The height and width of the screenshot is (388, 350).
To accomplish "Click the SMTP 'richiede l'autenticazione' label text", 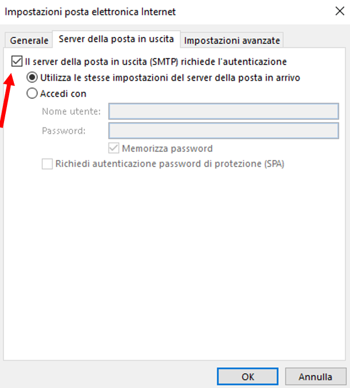I will 156,61.
